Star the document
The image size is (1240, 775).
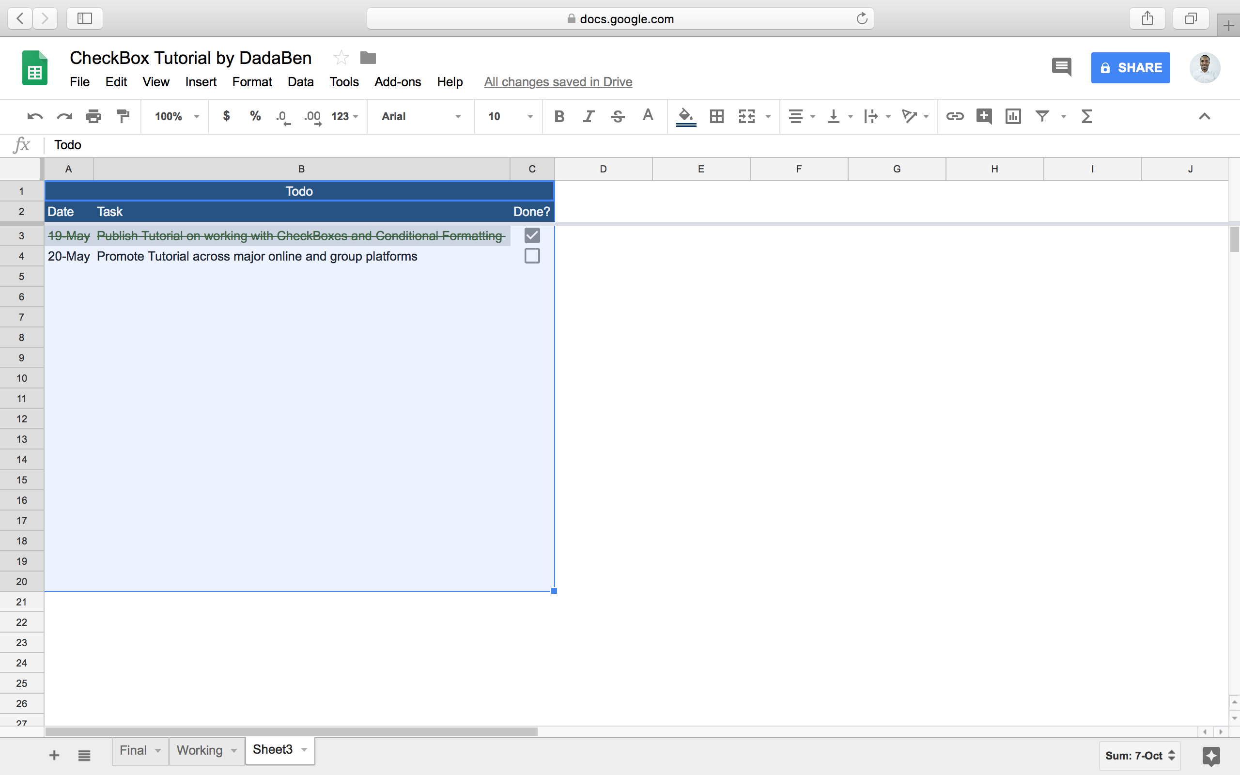coord(341,58)
